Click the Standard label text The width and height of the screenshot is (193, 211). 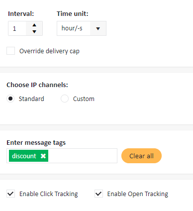[31, 99]
